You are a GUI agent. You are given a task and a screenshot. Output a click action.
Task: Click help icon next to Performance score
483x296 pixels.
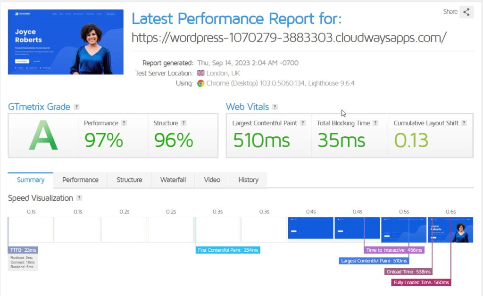(x=124, y=123)
